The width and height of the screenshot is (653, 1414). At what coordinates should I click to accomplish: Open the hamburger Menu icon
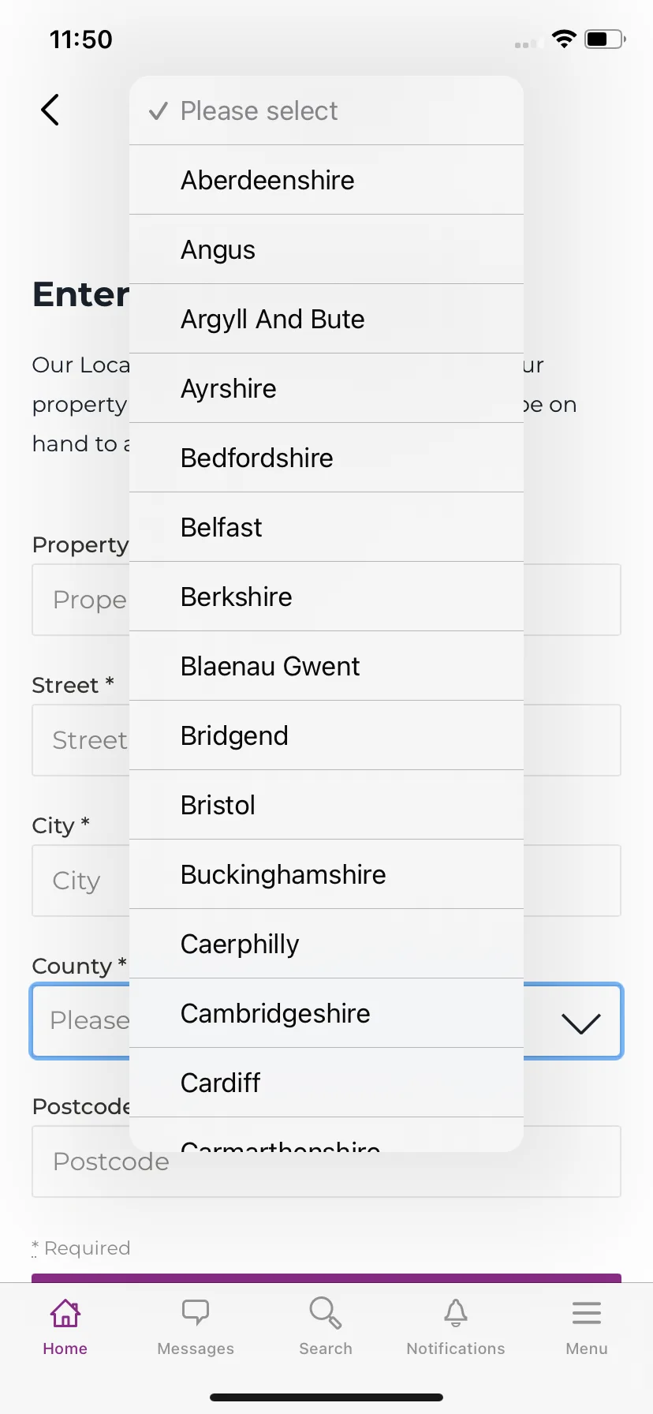[x=587, y=1313]
